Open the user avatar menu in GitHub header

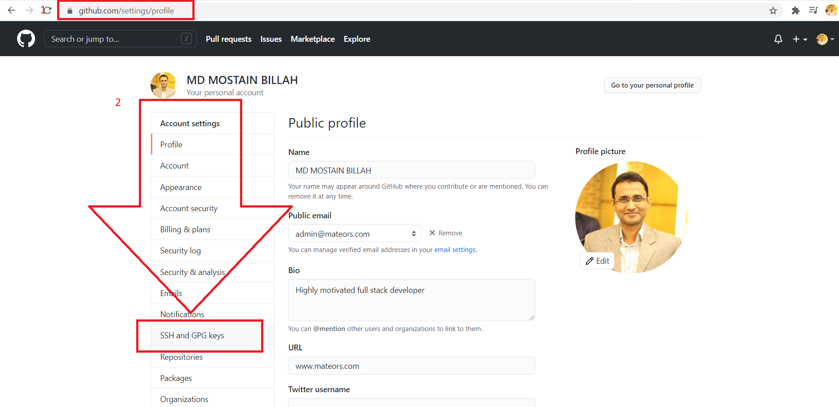tap(825, 39)
